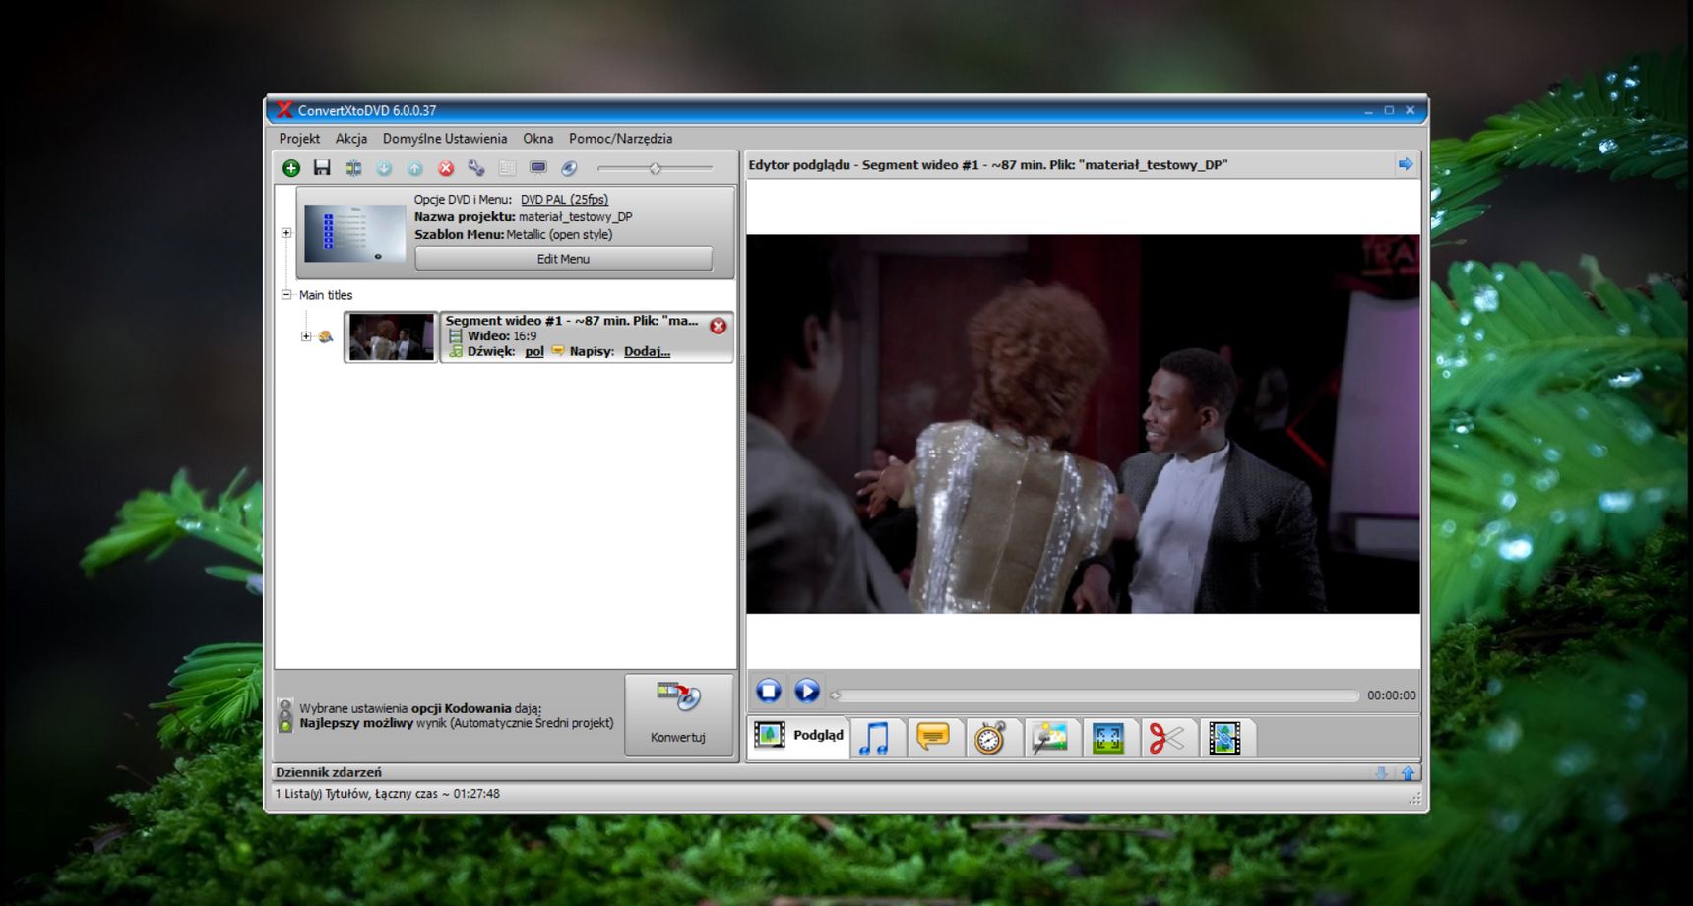Screen dimensions: 1693x906
Task: Click the encoding quality traffic light icon
Action: click(x=285, y=715)
